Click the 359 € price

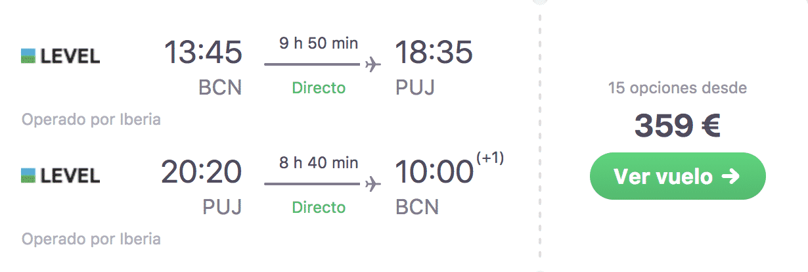click(677, 127)
